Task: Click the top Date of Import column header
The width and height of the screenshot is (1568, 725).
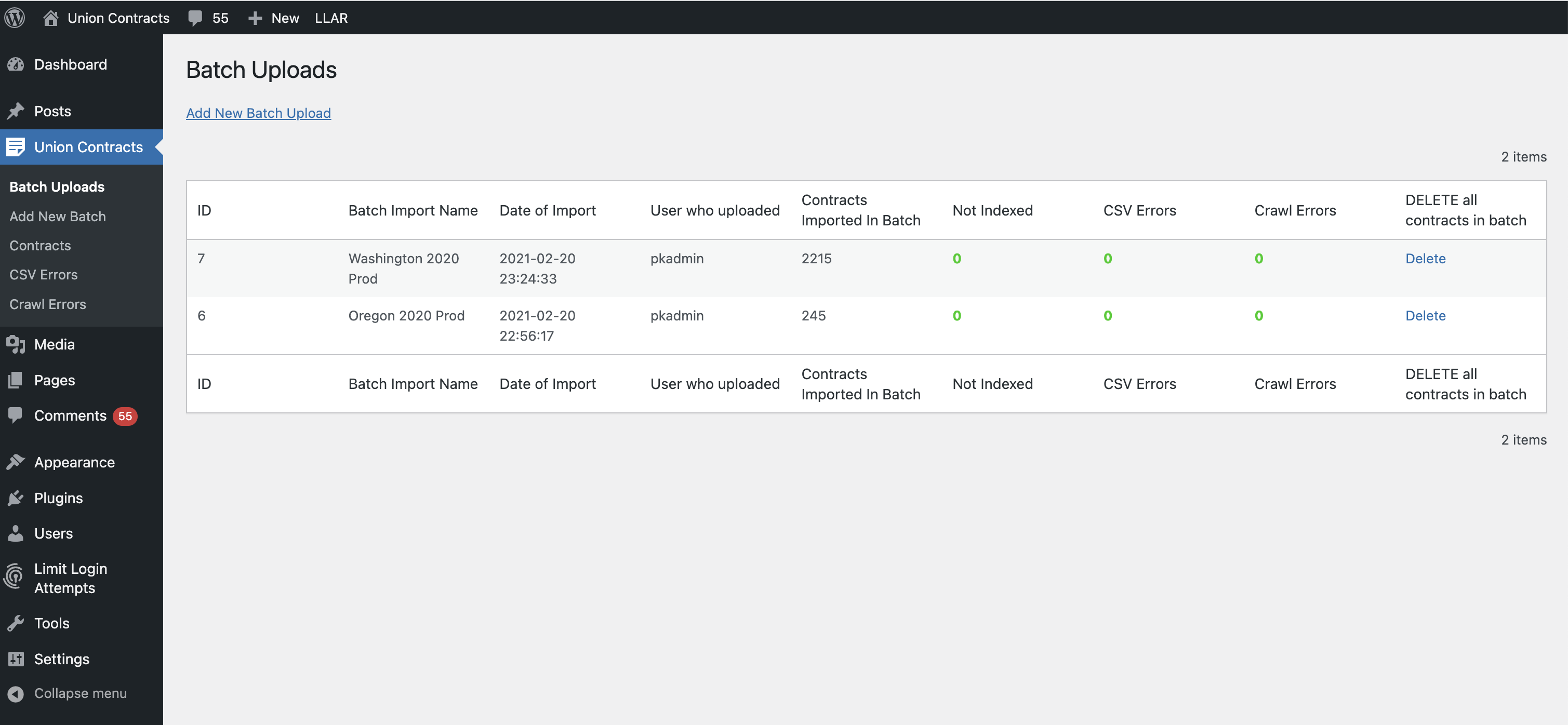Action: pos(547,210)
